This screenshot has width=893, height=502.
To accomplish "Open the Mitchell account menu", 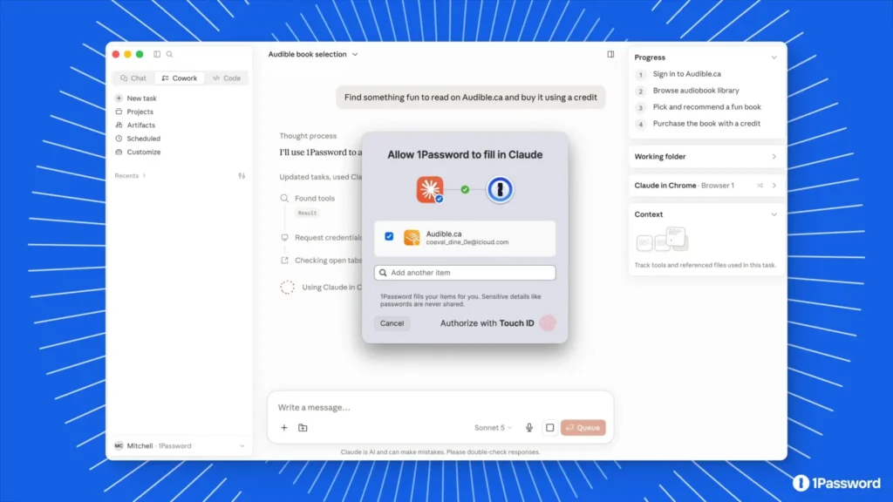I will pos(180,445).
